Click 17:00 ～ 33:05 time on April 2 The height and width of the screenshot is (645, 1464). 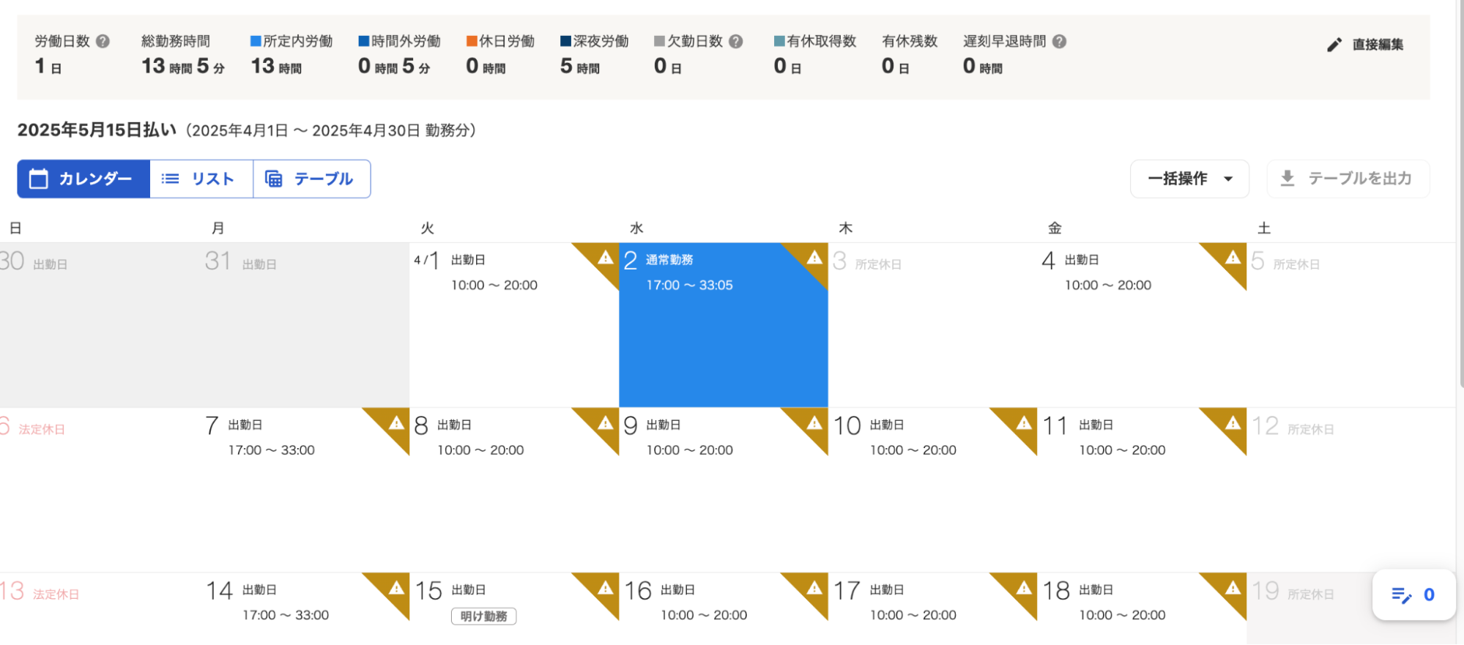click(x=690, y=286)
